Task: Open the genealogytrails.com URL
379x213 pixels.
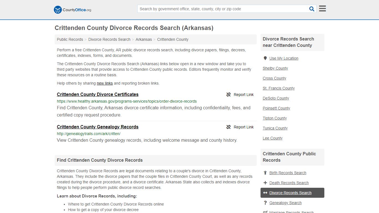Action: pos(89,134)
